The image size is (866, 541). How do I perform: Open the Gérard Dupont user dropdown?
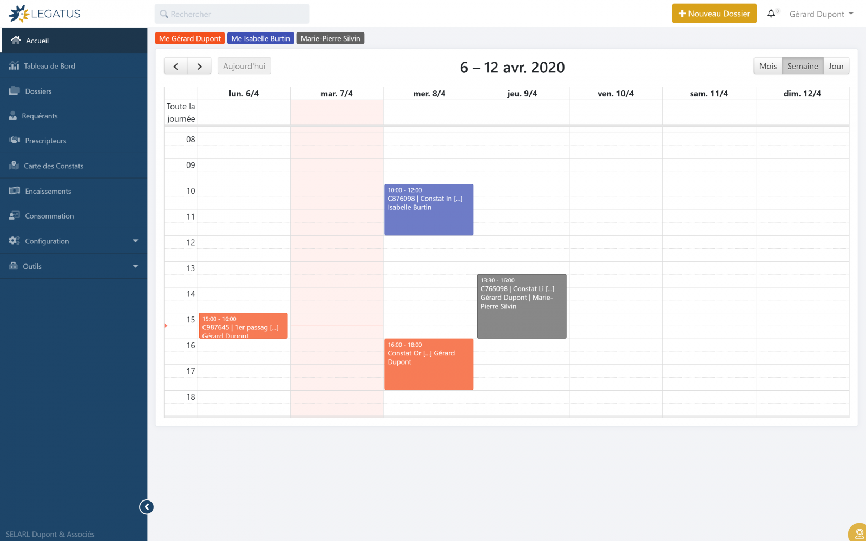[821, 14]
